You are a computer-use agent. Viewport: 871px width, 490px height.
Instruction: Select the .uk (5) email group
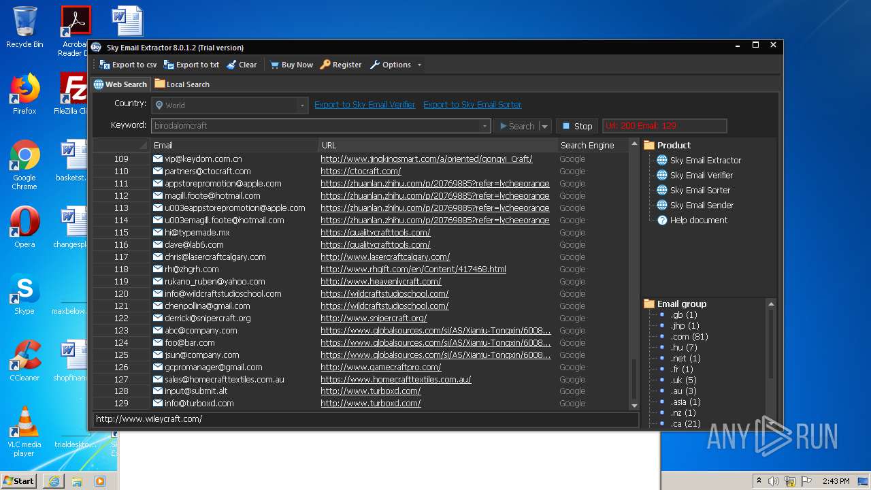pyautogui.click(x=683, y=380)
